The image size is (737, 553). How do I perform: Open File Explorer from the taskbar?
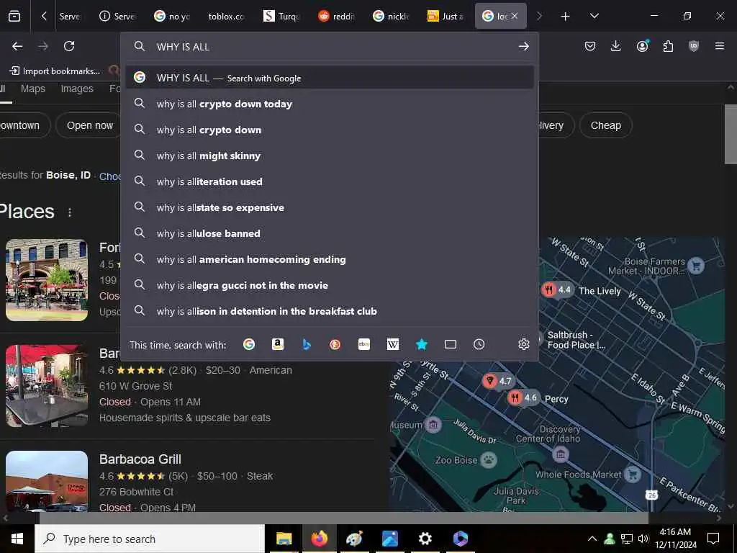click(284, 539)
